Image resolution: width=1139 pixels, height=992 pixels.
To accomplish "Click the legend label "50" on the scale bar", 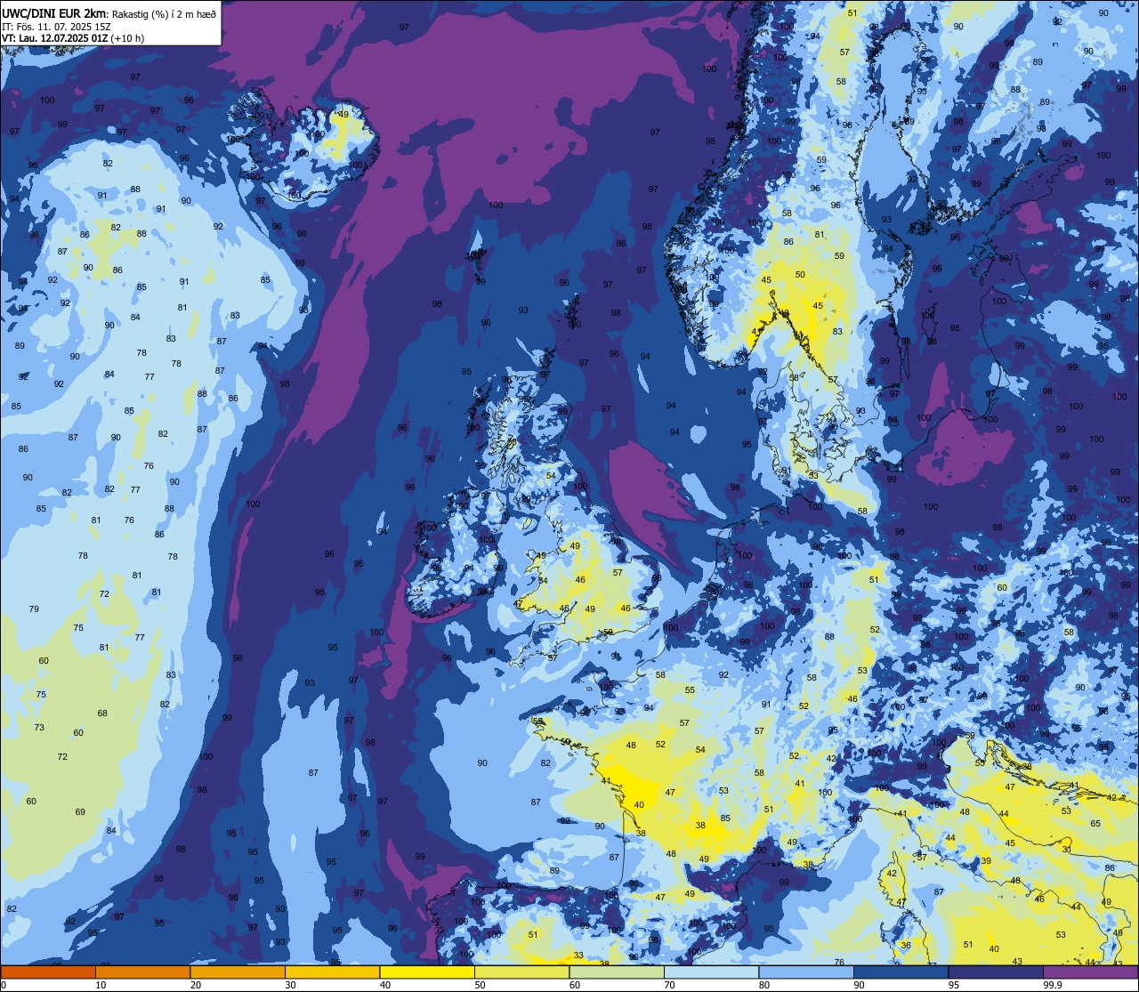I will pyautogui.click(x=480, y=985).
